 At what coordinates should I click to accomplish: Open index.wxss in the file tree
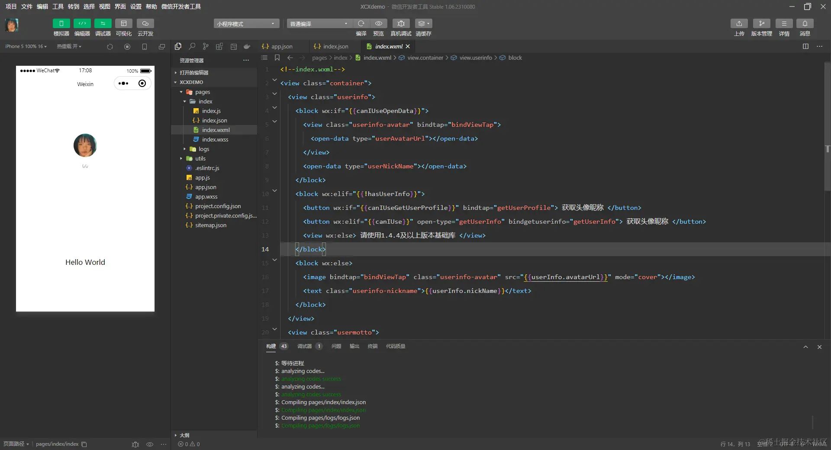click(x=215, y=139)
